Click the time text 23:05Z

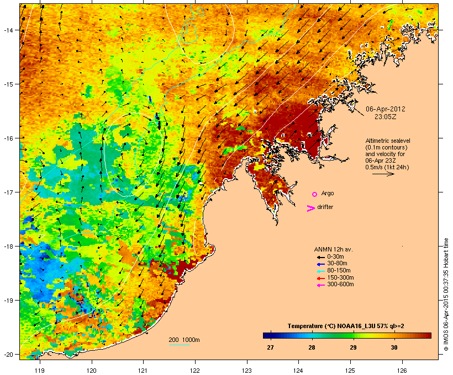point(386,117)
